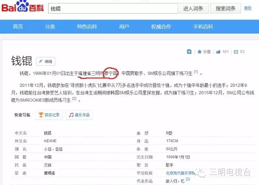Open the 帮助 help link

(248, 8)
